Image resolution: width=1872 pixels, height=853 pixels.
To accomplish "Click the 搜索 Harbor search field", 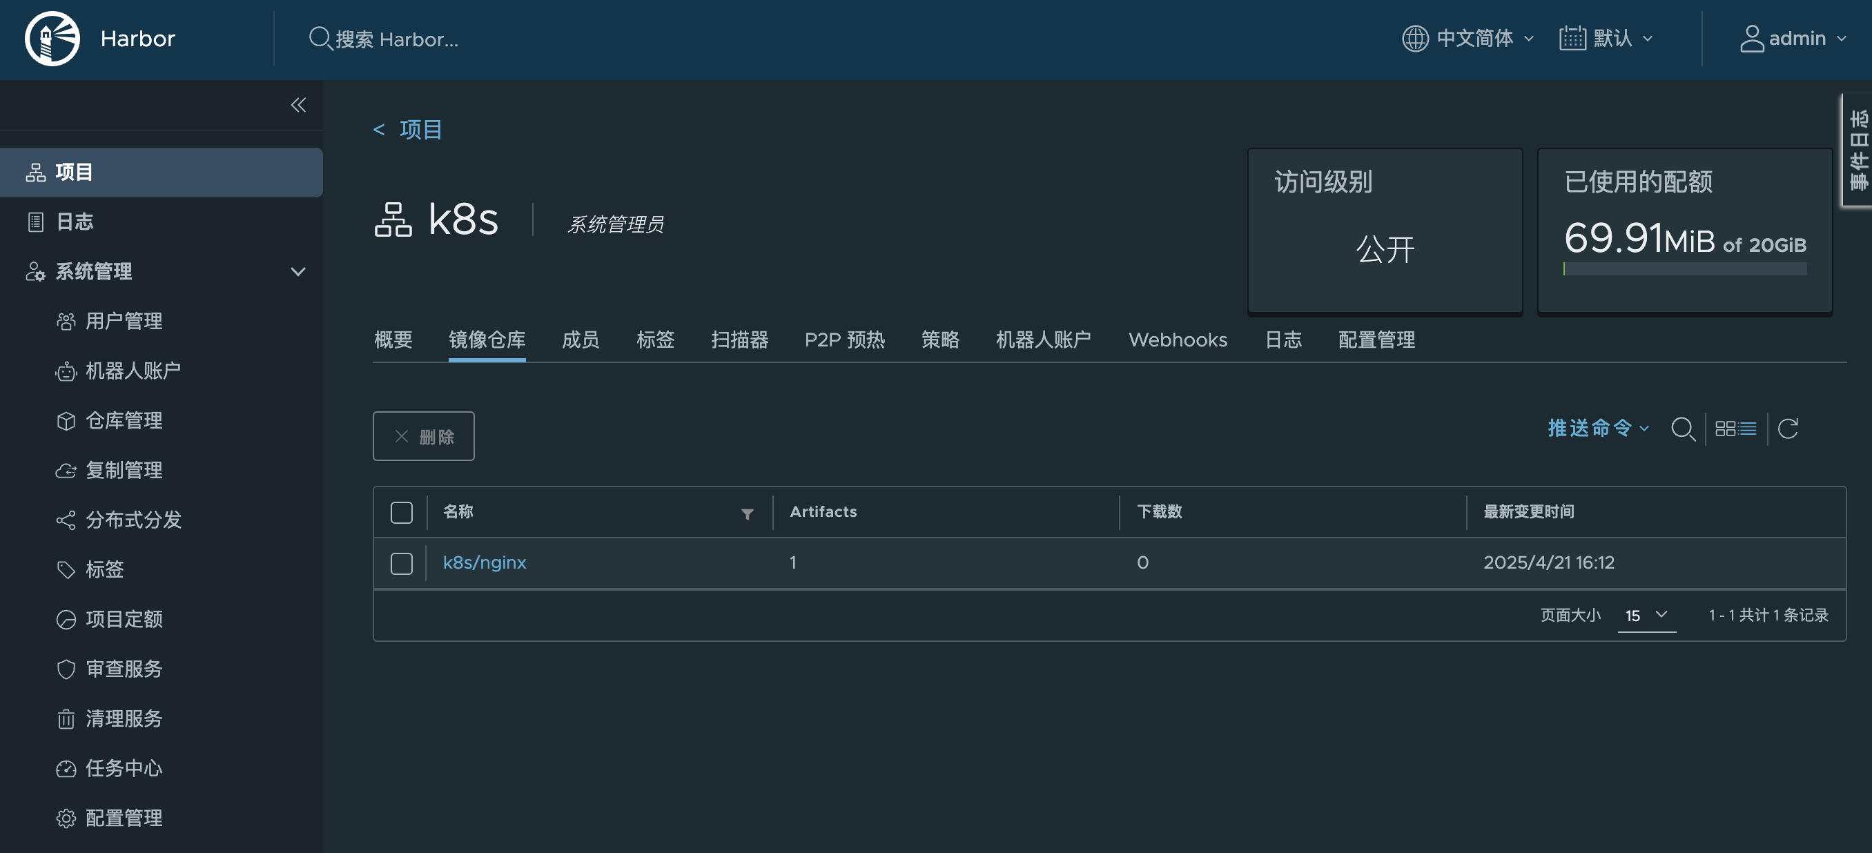I will 397,39.
